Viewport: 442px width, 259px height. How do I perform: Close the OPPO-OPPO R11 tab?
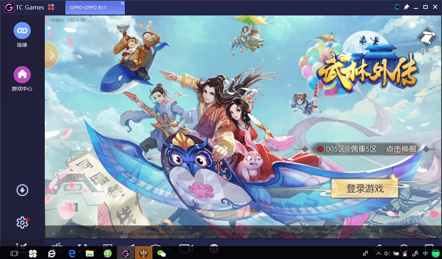[122, 3]
